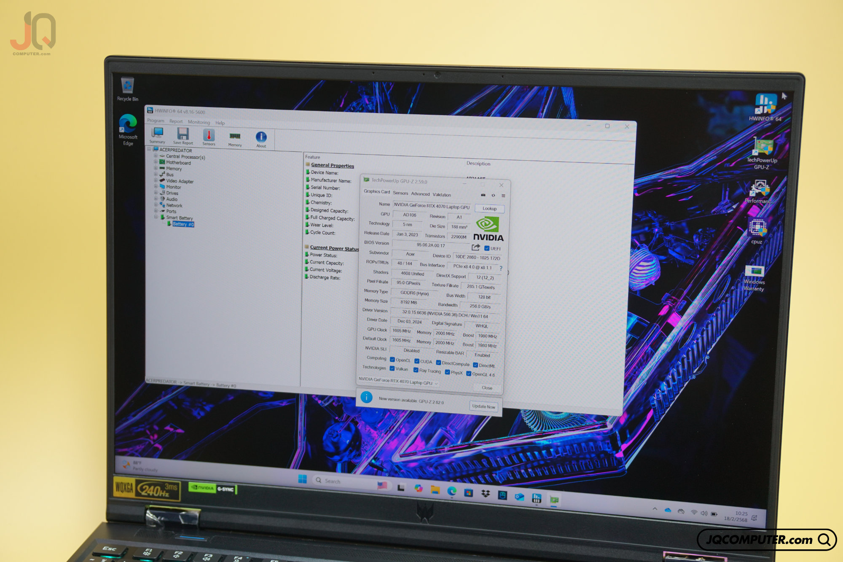Screen dimensions: 843x562
Task: Open the Performance desktop shortcut
Action: (759, 192)
